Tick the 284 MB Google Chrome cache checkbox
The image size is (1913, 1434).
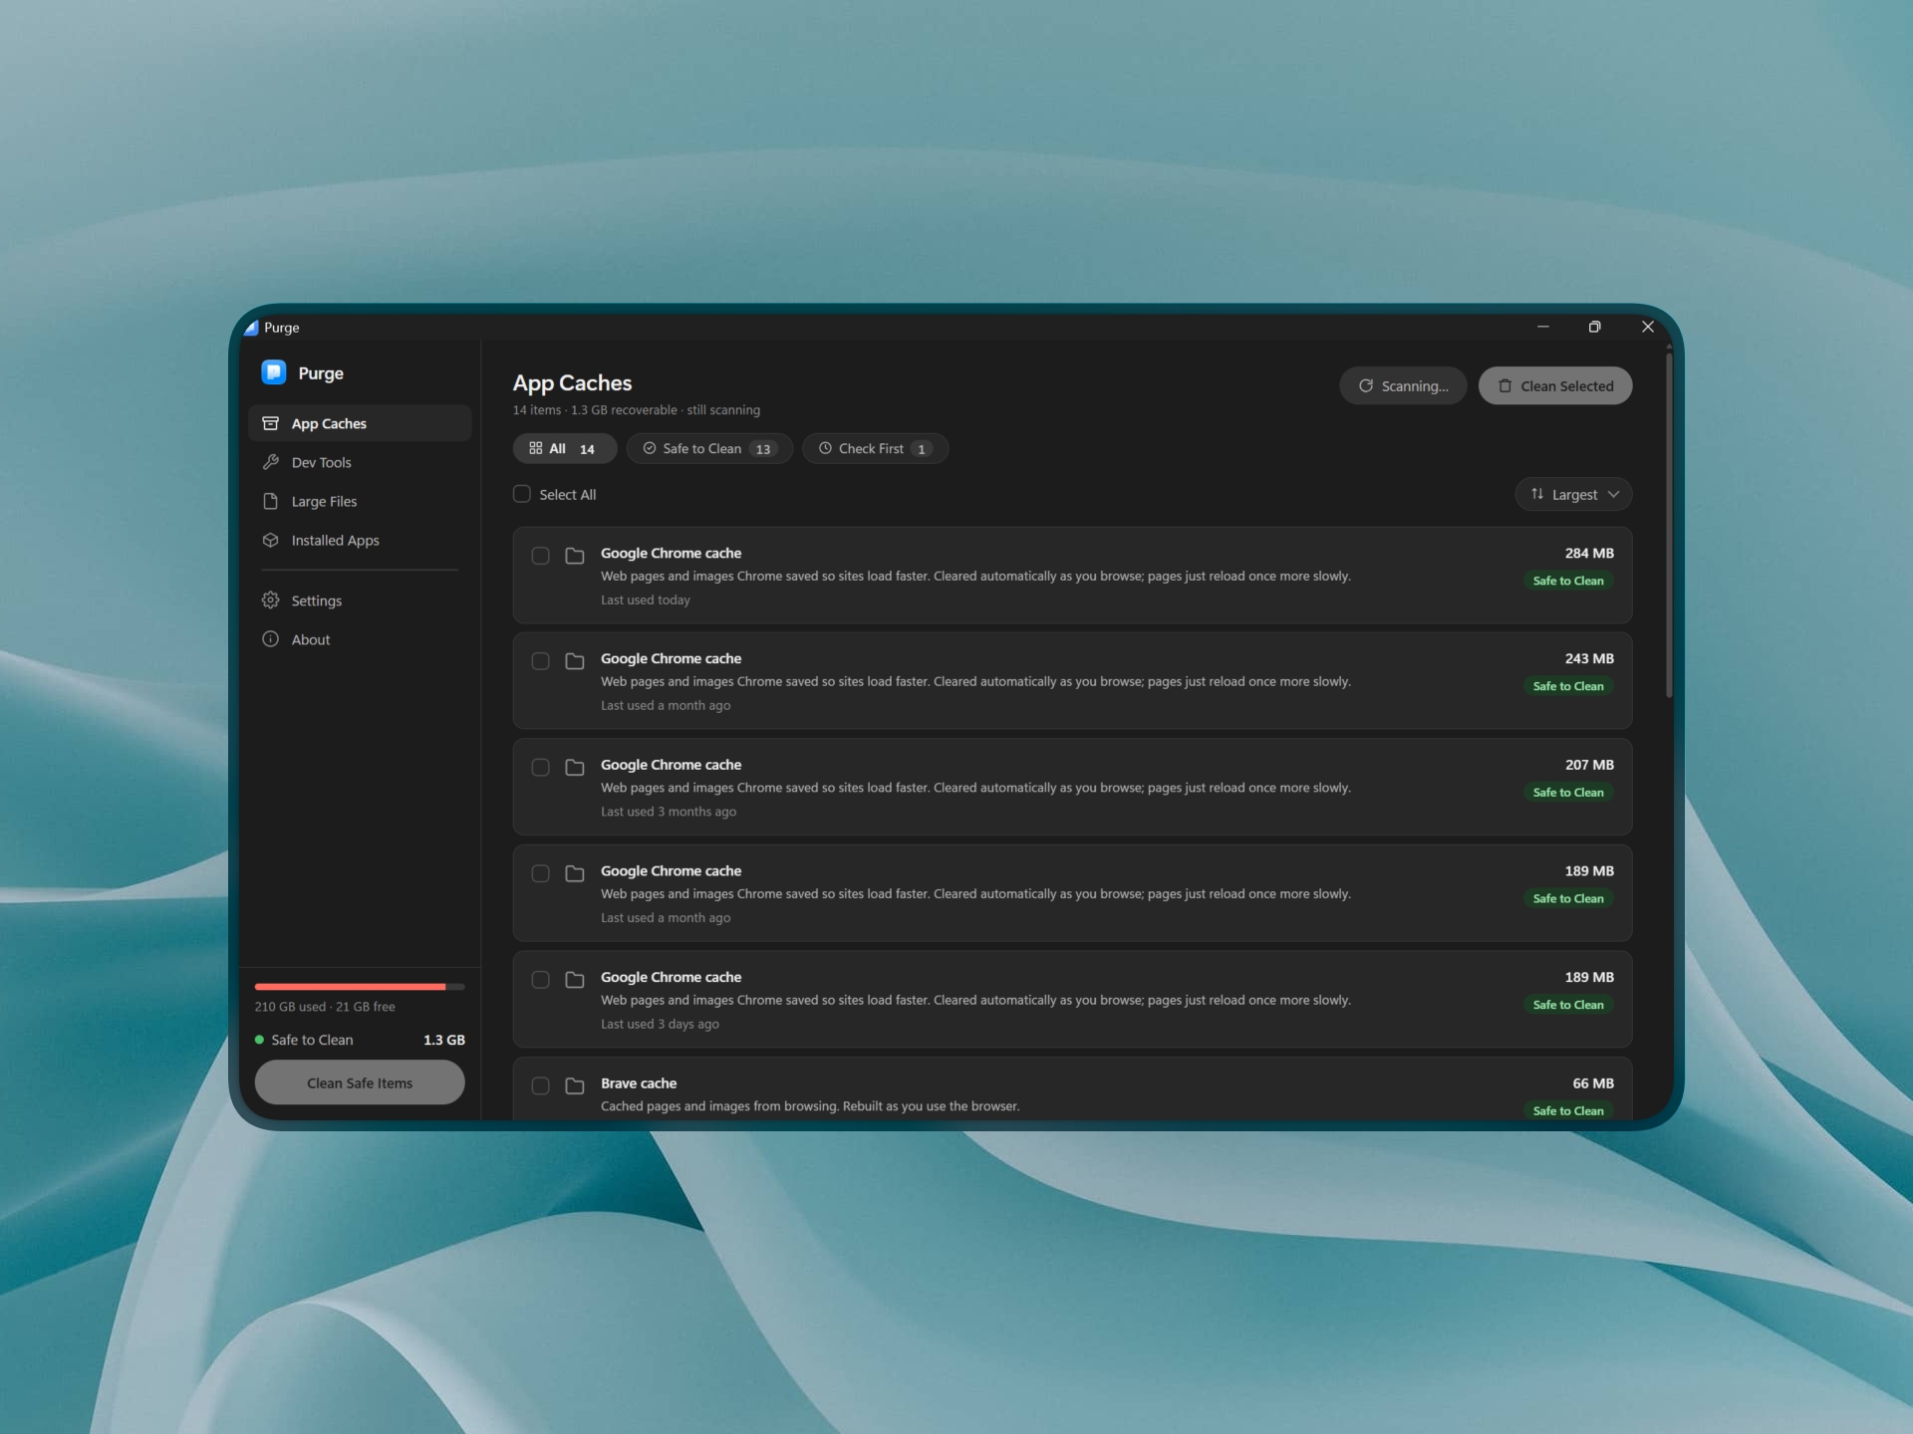(540, 556)
